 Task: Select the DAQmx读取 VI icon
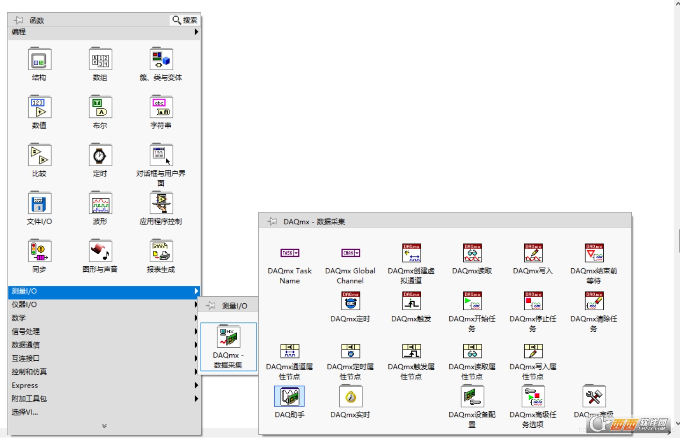tap(472, 253)
